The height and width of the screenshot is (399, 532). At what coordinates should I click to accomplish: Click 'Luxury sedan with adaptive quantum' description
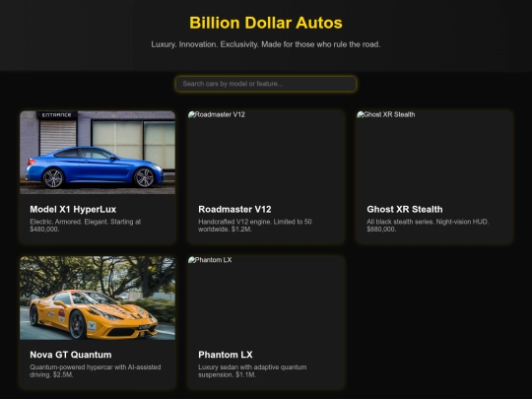click(x=252, y=370)
